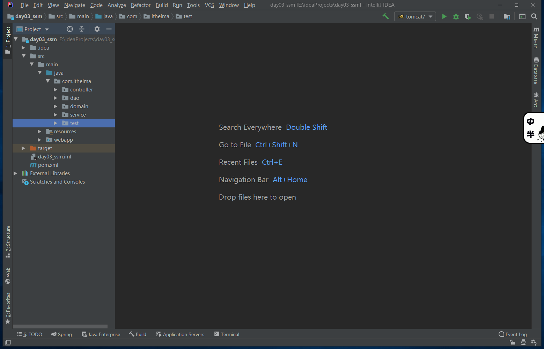
Task: Open the TODO tool window
Action: click(x=30, y=334)
